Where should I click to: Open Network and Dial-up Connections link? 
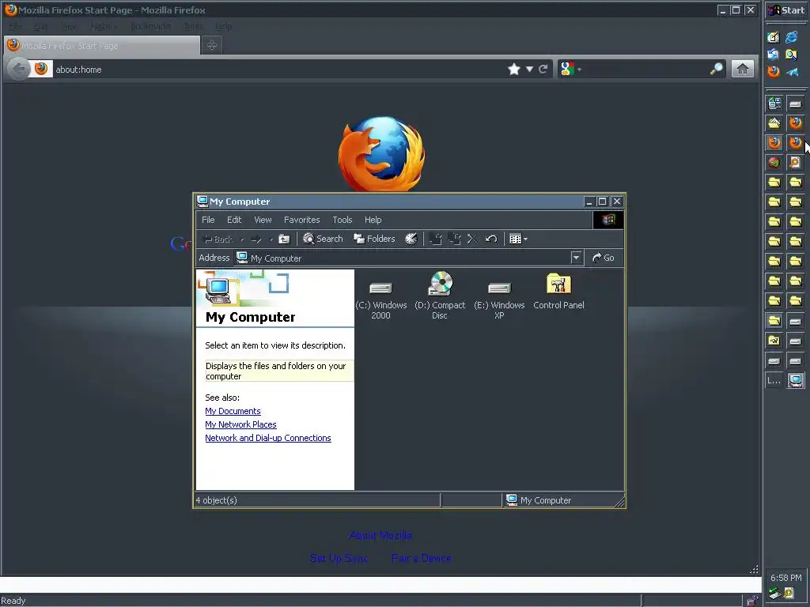pyautogui.click(x=268, y=438)
